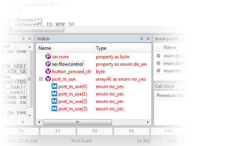Image resolution: width=246 pixels, height=146 pixels.
Task: Click left panel horizontal scroll right arrow
Action: [x=23, y=122]
